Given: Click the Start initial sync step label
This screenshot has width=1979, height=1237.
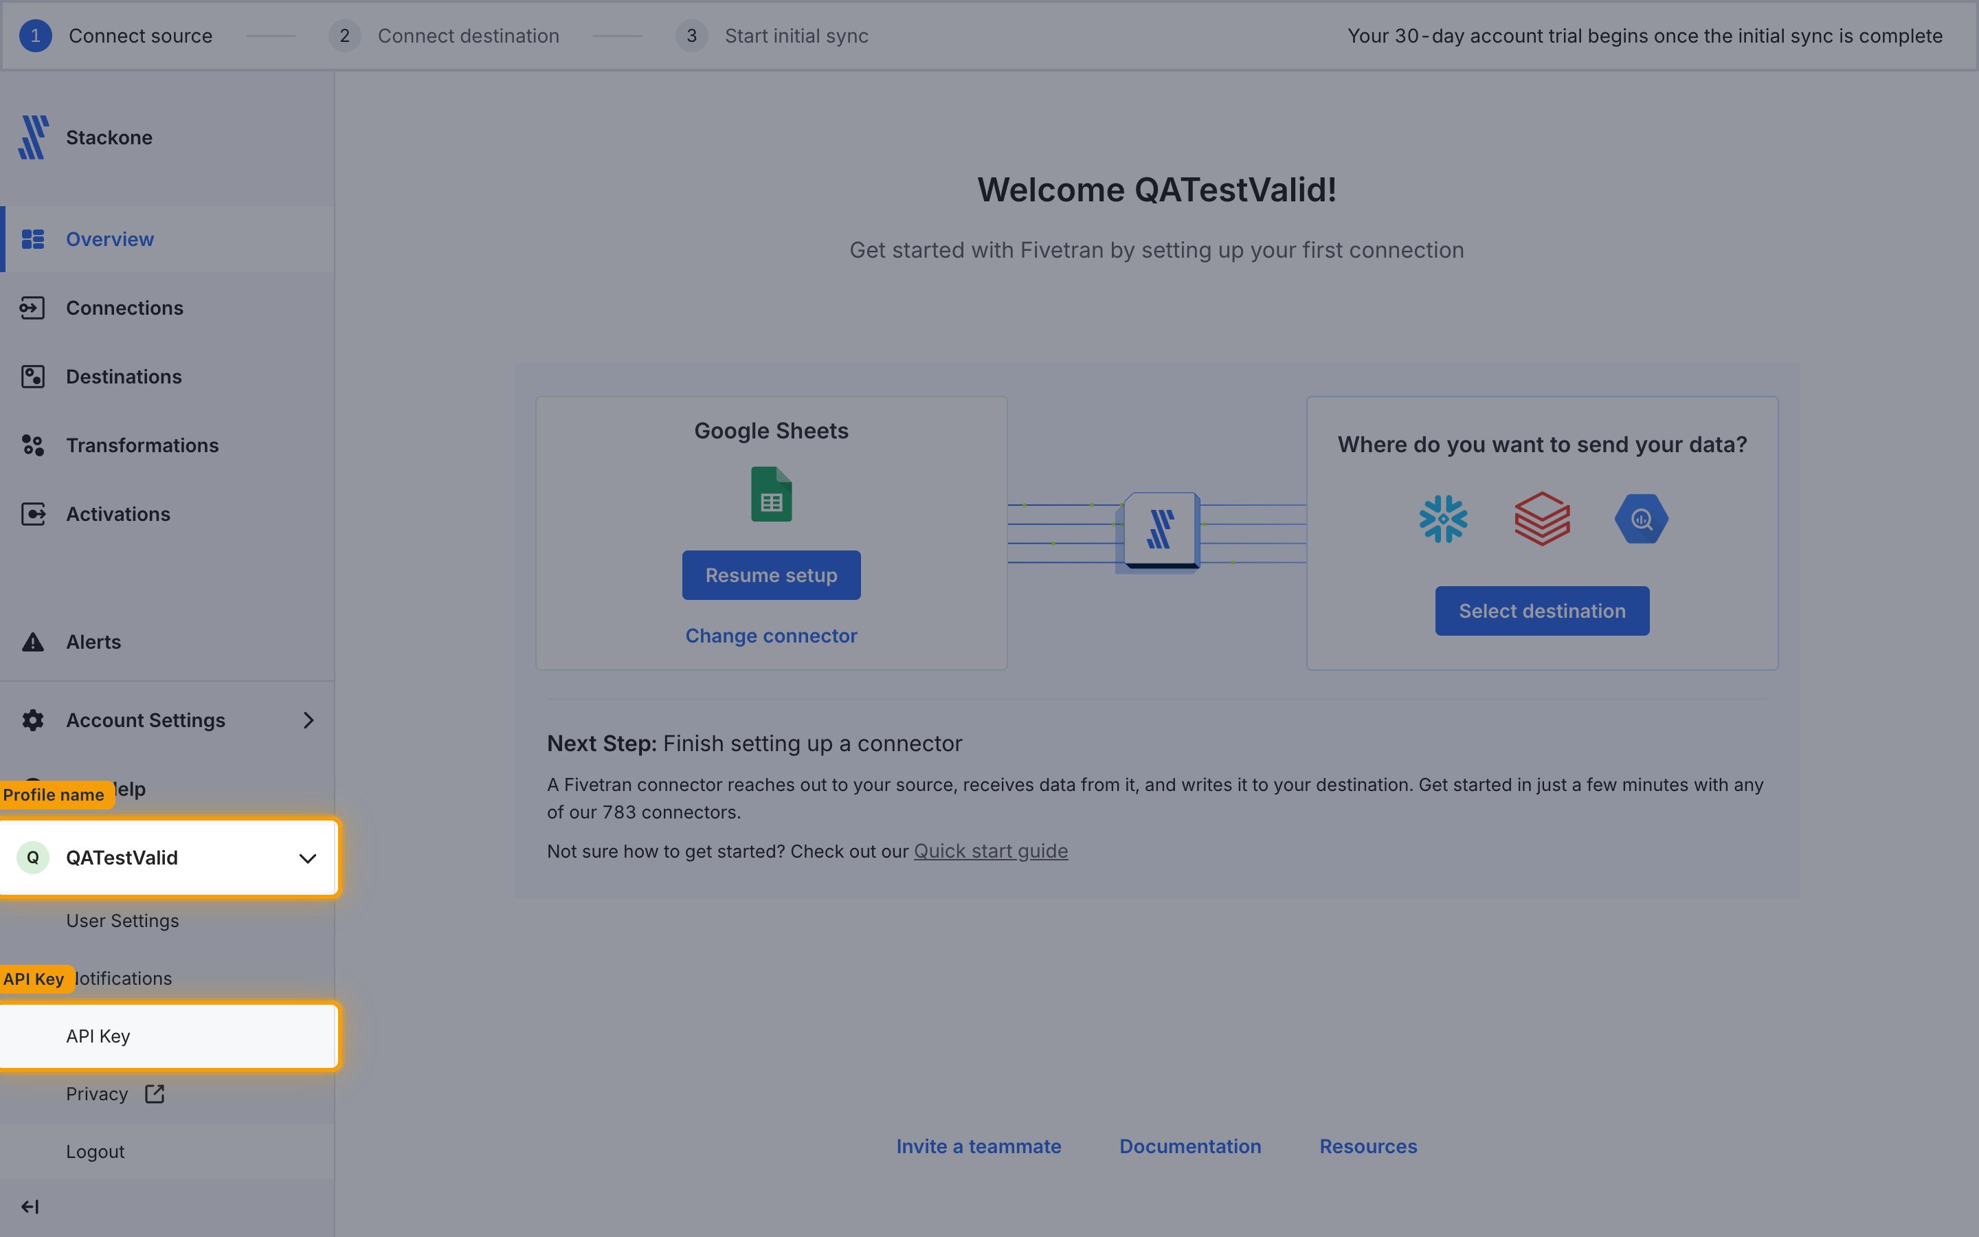Looking at the screenshot, I should [796, 36].
